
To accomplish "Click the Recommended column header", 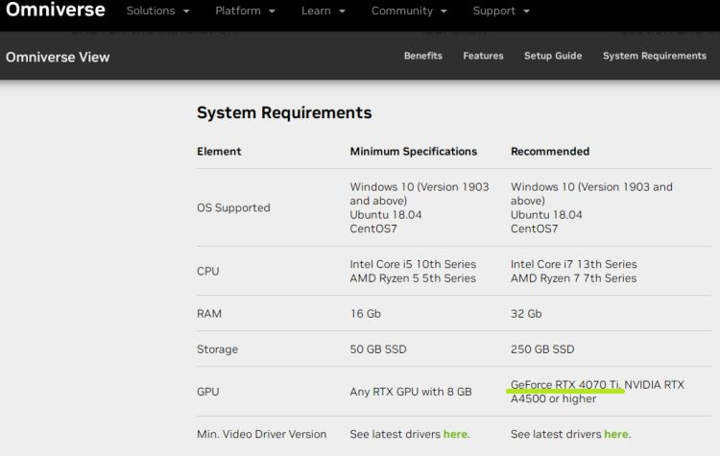I will [550, 151].
